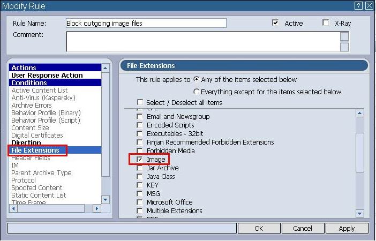
Task: Click the Apply button
Action: click(347, 228)
